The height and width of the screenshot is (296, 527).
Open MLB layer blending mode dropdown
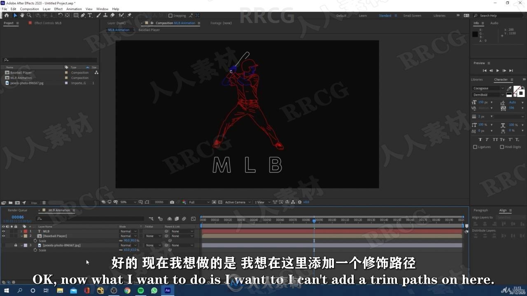click(128, 231)
